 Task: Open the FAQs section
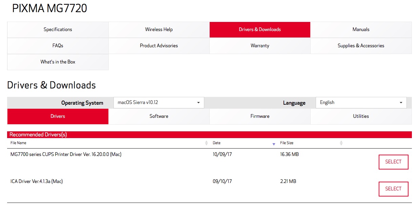58,46
